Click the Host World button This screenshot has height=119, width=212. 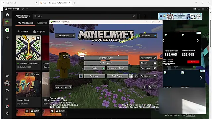pyautogui.click(x=148, y=58)
